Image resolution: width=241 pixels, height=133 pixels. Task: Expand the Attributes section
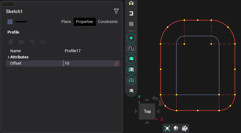(8, 57)
